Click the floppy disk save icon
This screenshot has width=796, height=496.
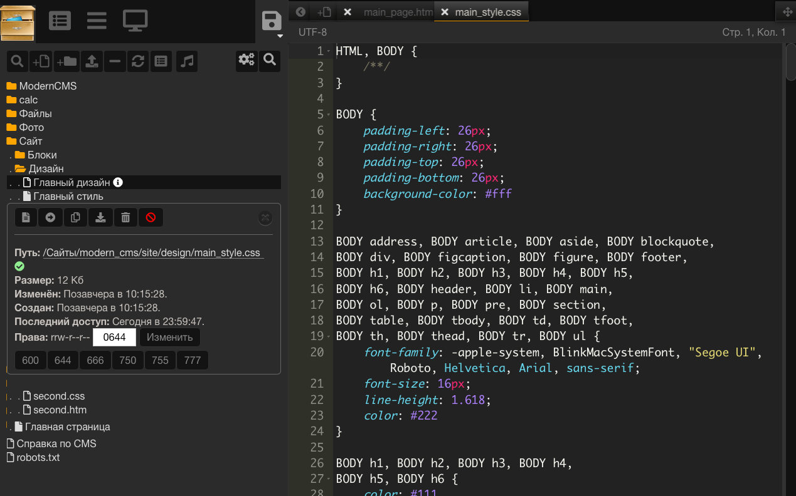pyautogui.click(x=272, y=21)
